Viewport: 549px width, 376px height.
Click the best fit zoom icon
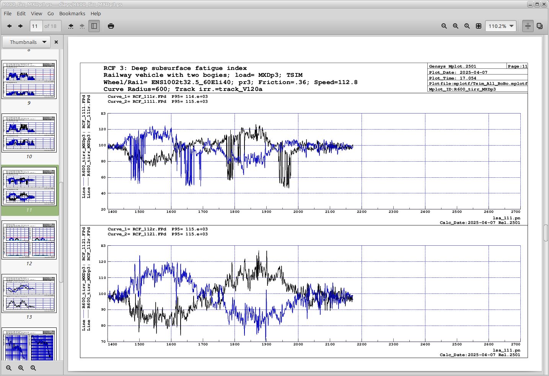pyautogui.click(x=479, y=26)
